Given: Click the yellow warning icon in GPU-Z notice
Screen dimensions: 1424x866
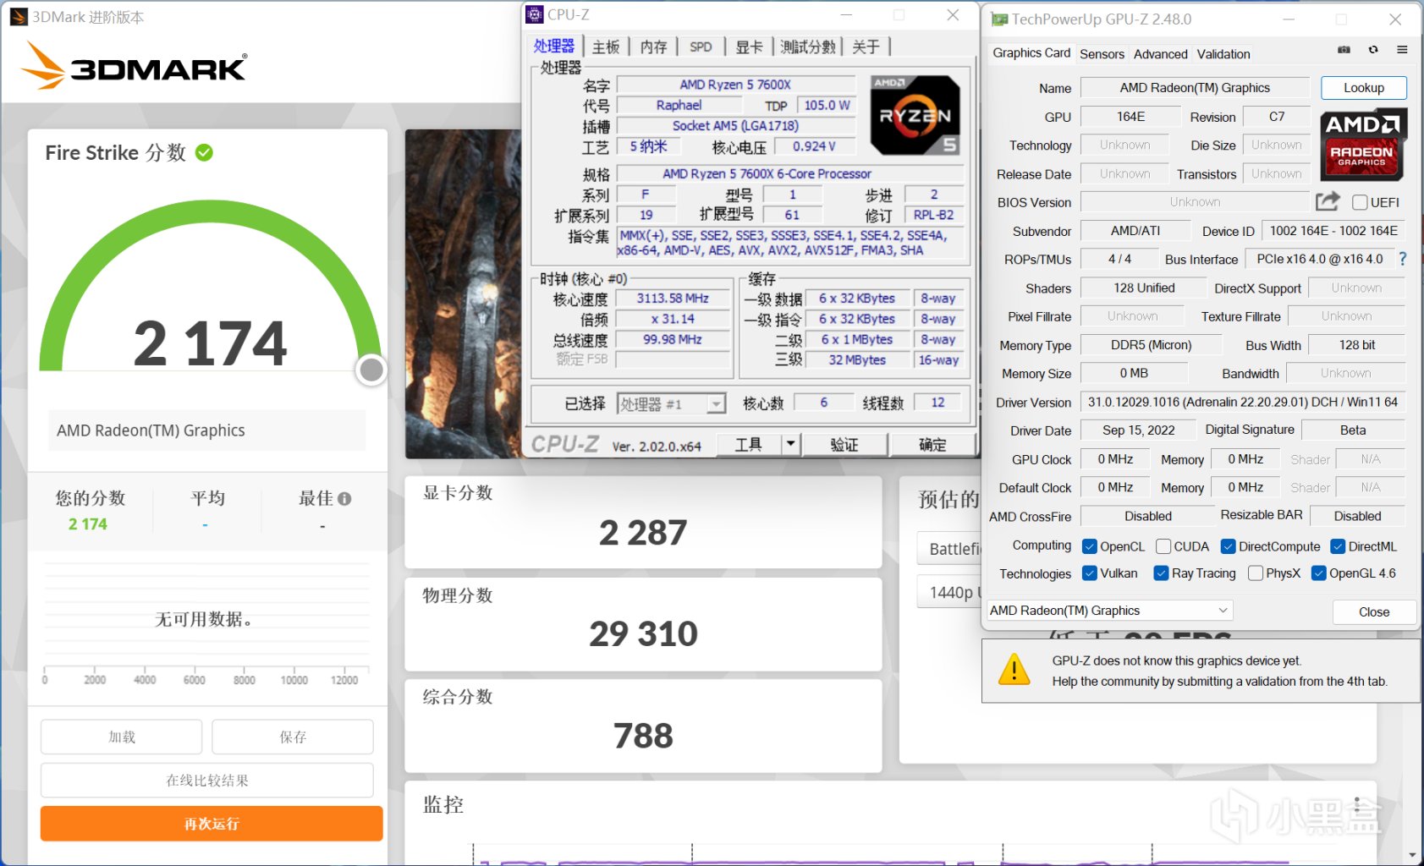Looking at the screenshot, I should [1014, 670].
